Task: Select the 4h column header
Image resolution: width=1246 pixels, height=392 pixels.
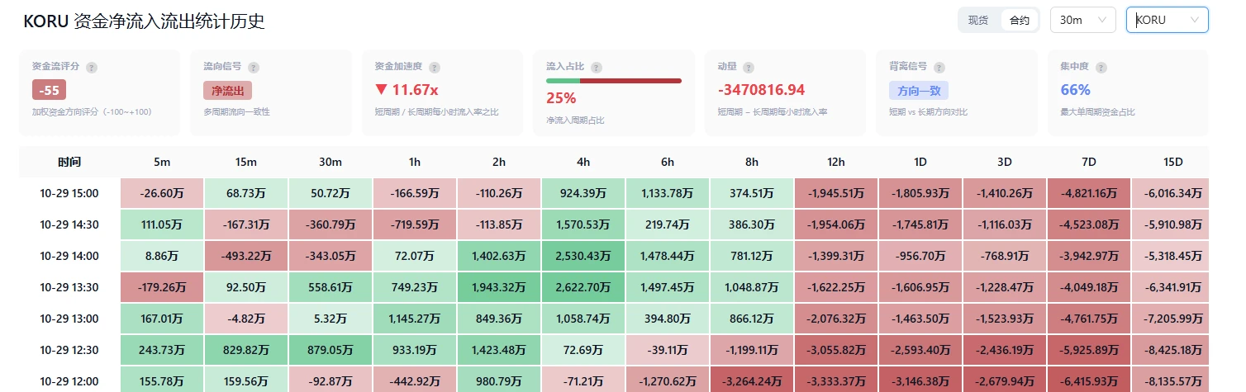Action: pyautogui.click(x=583, y=162)
